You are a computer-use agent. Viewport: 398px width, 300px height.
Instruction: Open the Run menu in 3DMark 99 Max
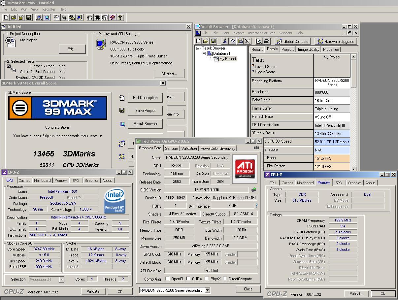pyautogui.click(x=24, y=9)
